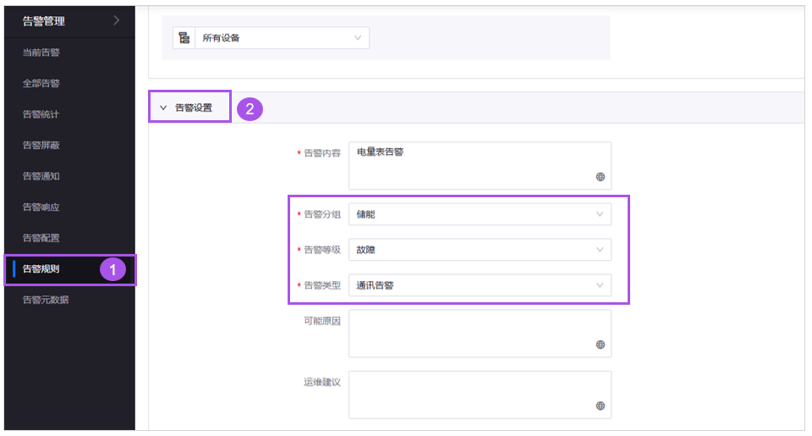Collapse the 告警设置 section

[x=164, y=108]
